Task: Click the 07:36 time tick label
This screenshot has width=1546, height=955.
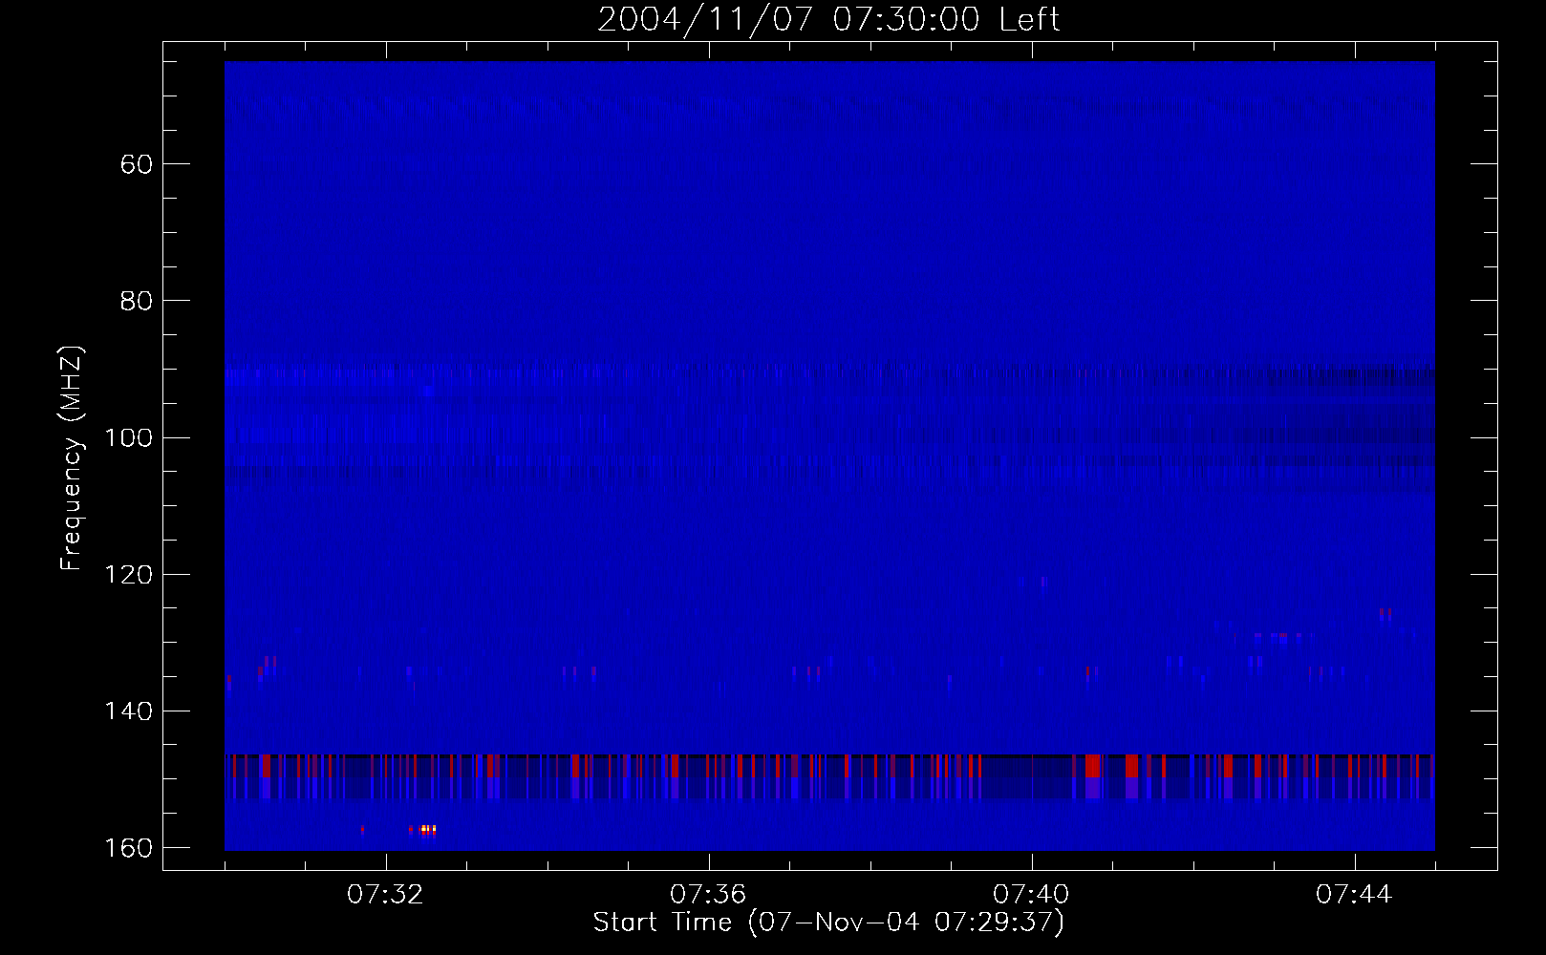Action: point(709,895)
